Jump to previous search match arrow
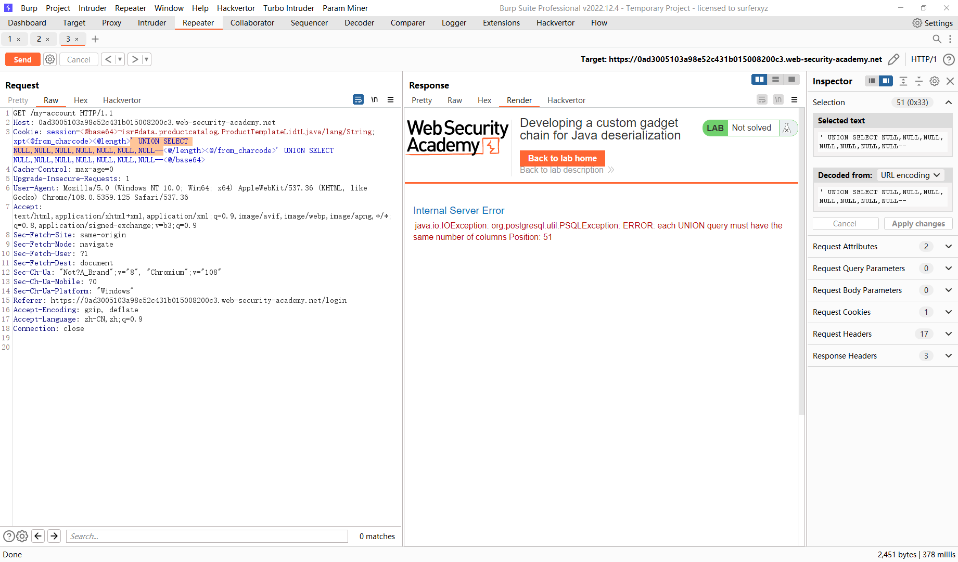The image size is (958, 562). click(x=38, y=536)
